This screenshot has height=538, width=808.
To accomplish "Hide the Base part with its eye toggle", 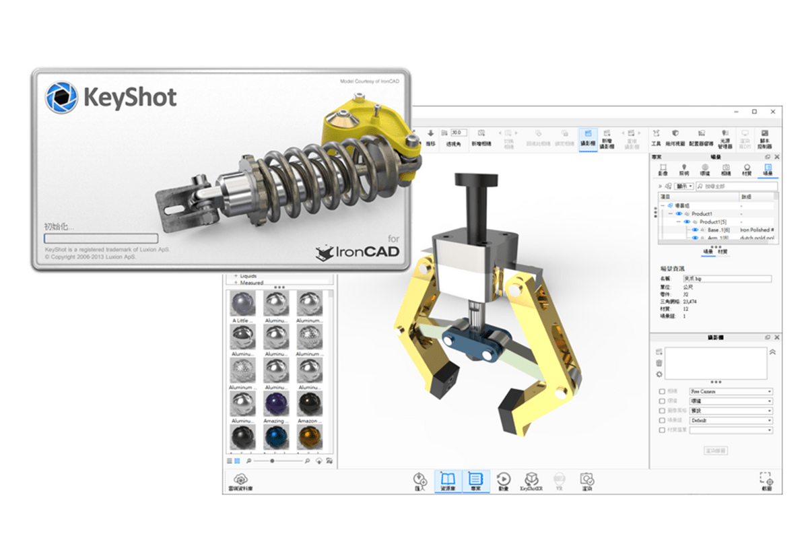I will [x=695, y=230].
